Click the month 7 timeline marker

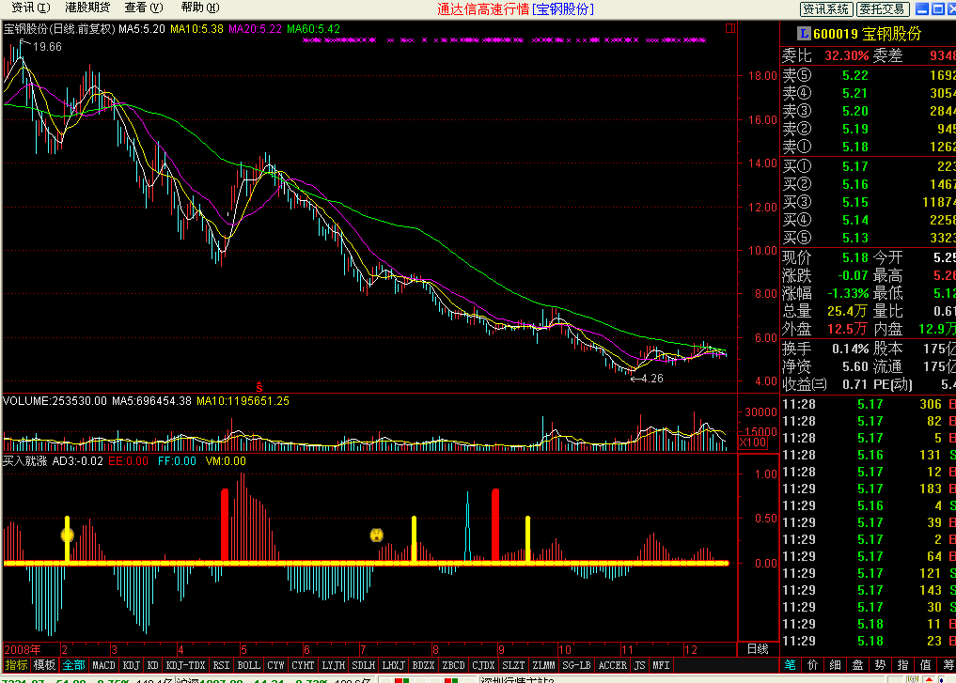click(363, 649)
